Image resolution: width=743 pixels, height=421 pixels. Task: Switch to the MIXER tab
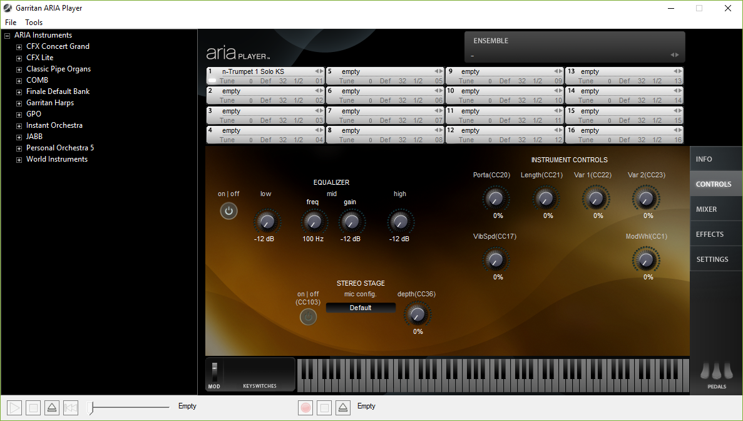tap(716, 209)
